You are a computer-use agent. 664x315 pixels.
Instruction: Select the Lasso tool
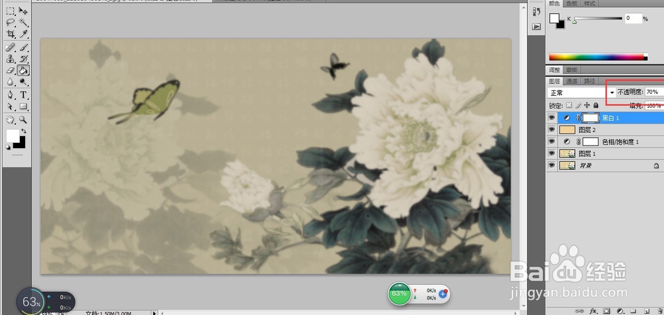point(11,23)
